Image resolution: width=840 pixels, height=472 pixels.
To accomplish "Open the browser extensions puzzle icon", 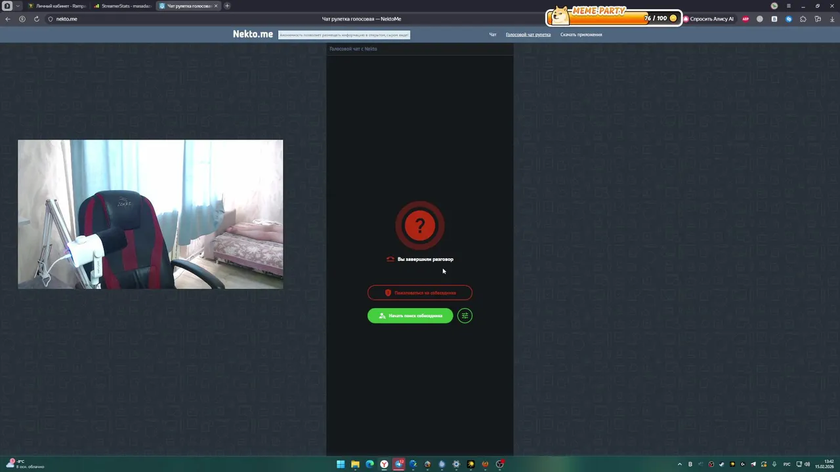I will tap(803, 19).
